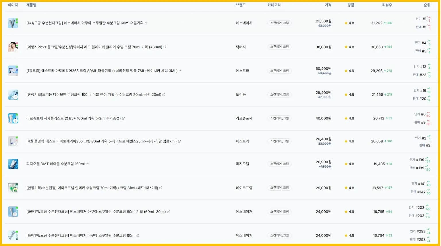
Task: Click thumbnail of 토리든 다이브인 수딩크림
Action: (13, 94)
